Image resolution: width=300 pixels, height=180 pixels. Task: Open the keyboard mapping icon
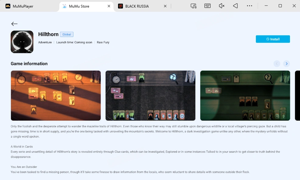(208, 6)
